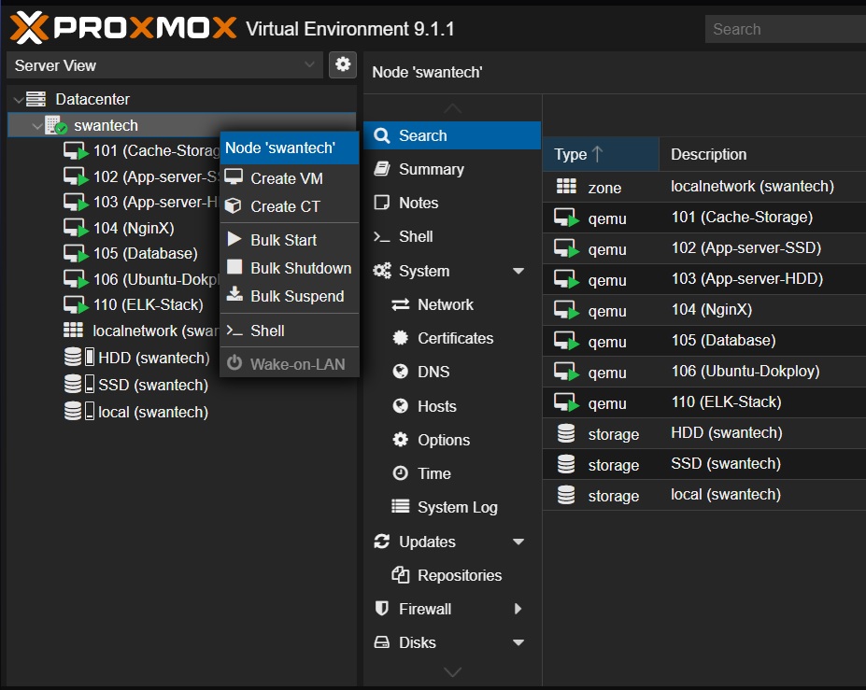Click the SSD storage icon in tree

(x=79, y=384)
